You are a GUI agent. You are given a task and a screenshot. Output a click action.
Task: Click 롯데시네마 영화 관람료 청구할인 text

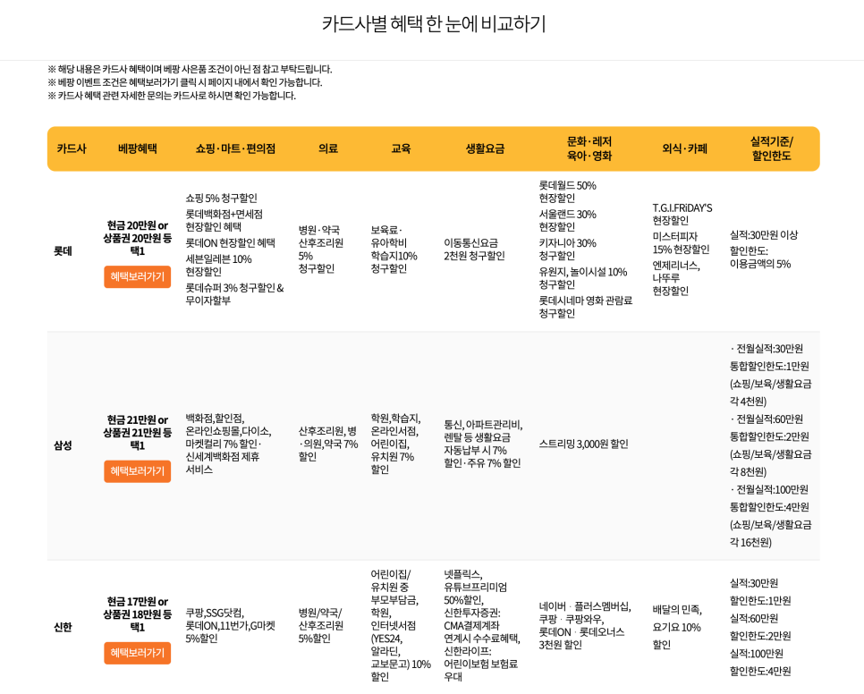[x=586, y=307]
